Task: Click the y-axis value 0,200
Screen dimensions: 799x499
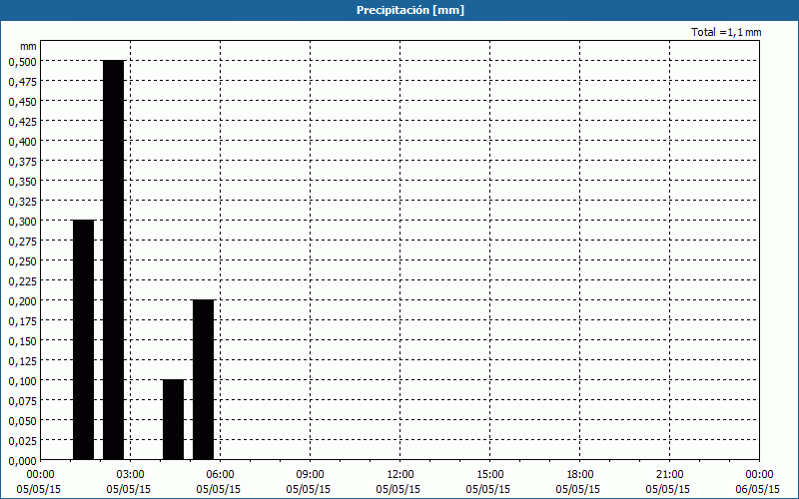Action: 23,301
